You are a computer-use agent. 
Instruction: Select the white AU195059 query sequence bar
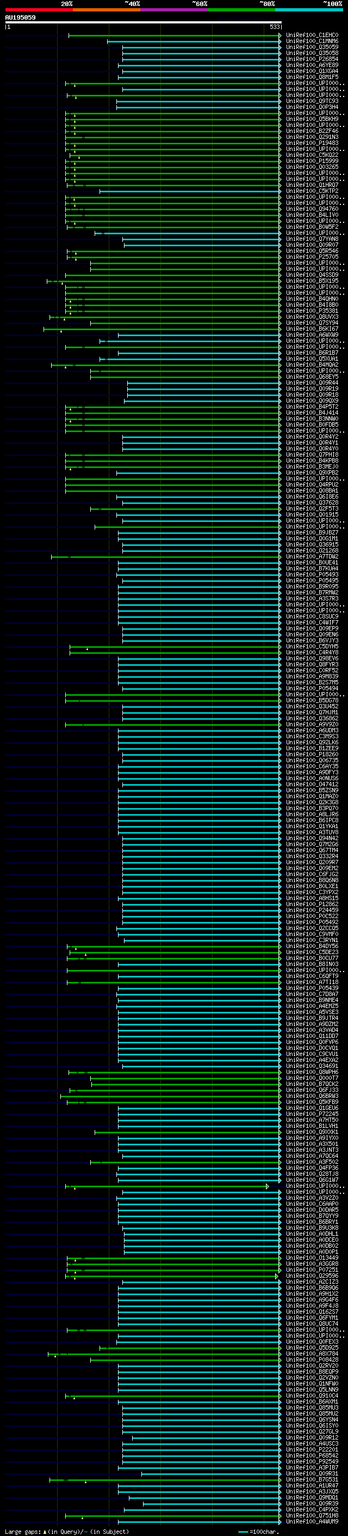144,22
